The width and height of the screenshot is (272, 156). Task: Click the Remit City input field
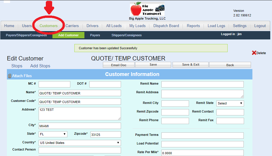(175, 104)
